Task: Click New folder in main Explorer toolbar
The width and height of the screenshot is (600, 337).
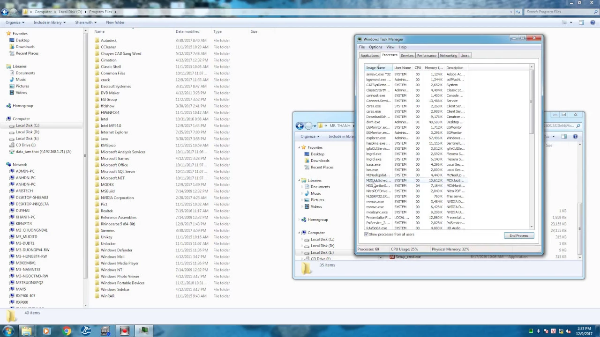Action: [x=115, y=22]
